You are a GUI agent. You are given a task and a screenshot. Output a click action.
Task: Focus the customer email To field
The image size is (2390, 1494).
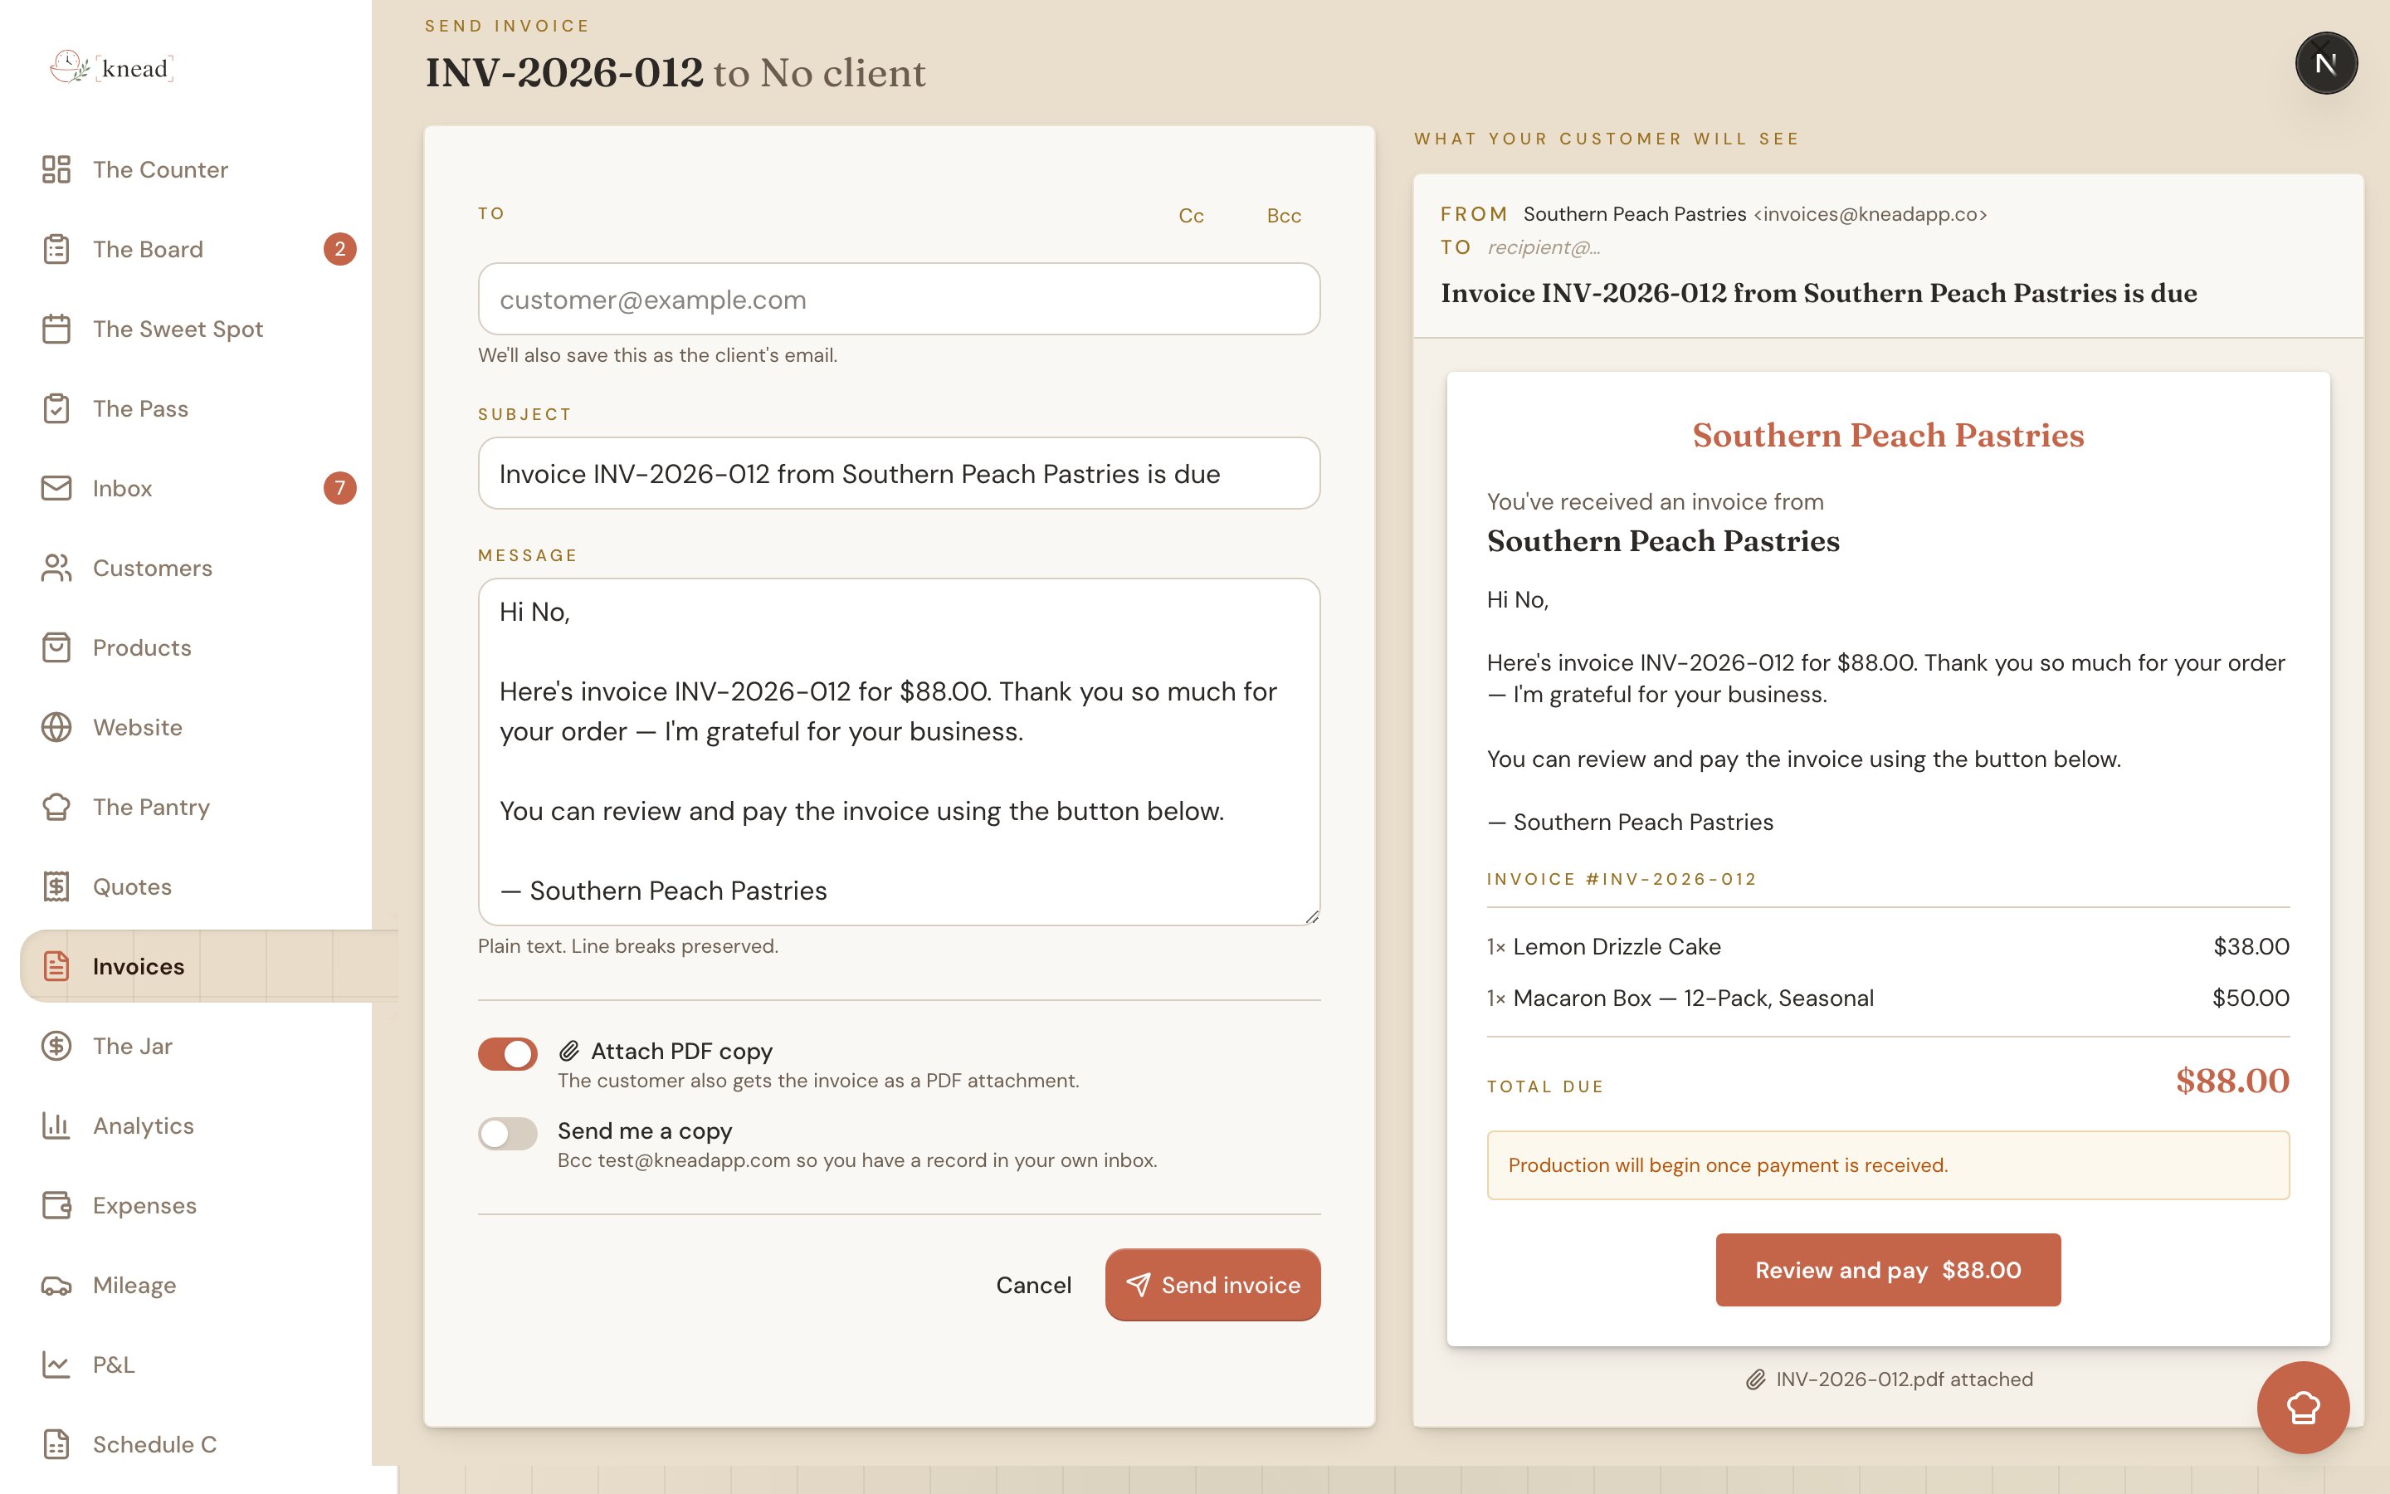tap(899, 299)
